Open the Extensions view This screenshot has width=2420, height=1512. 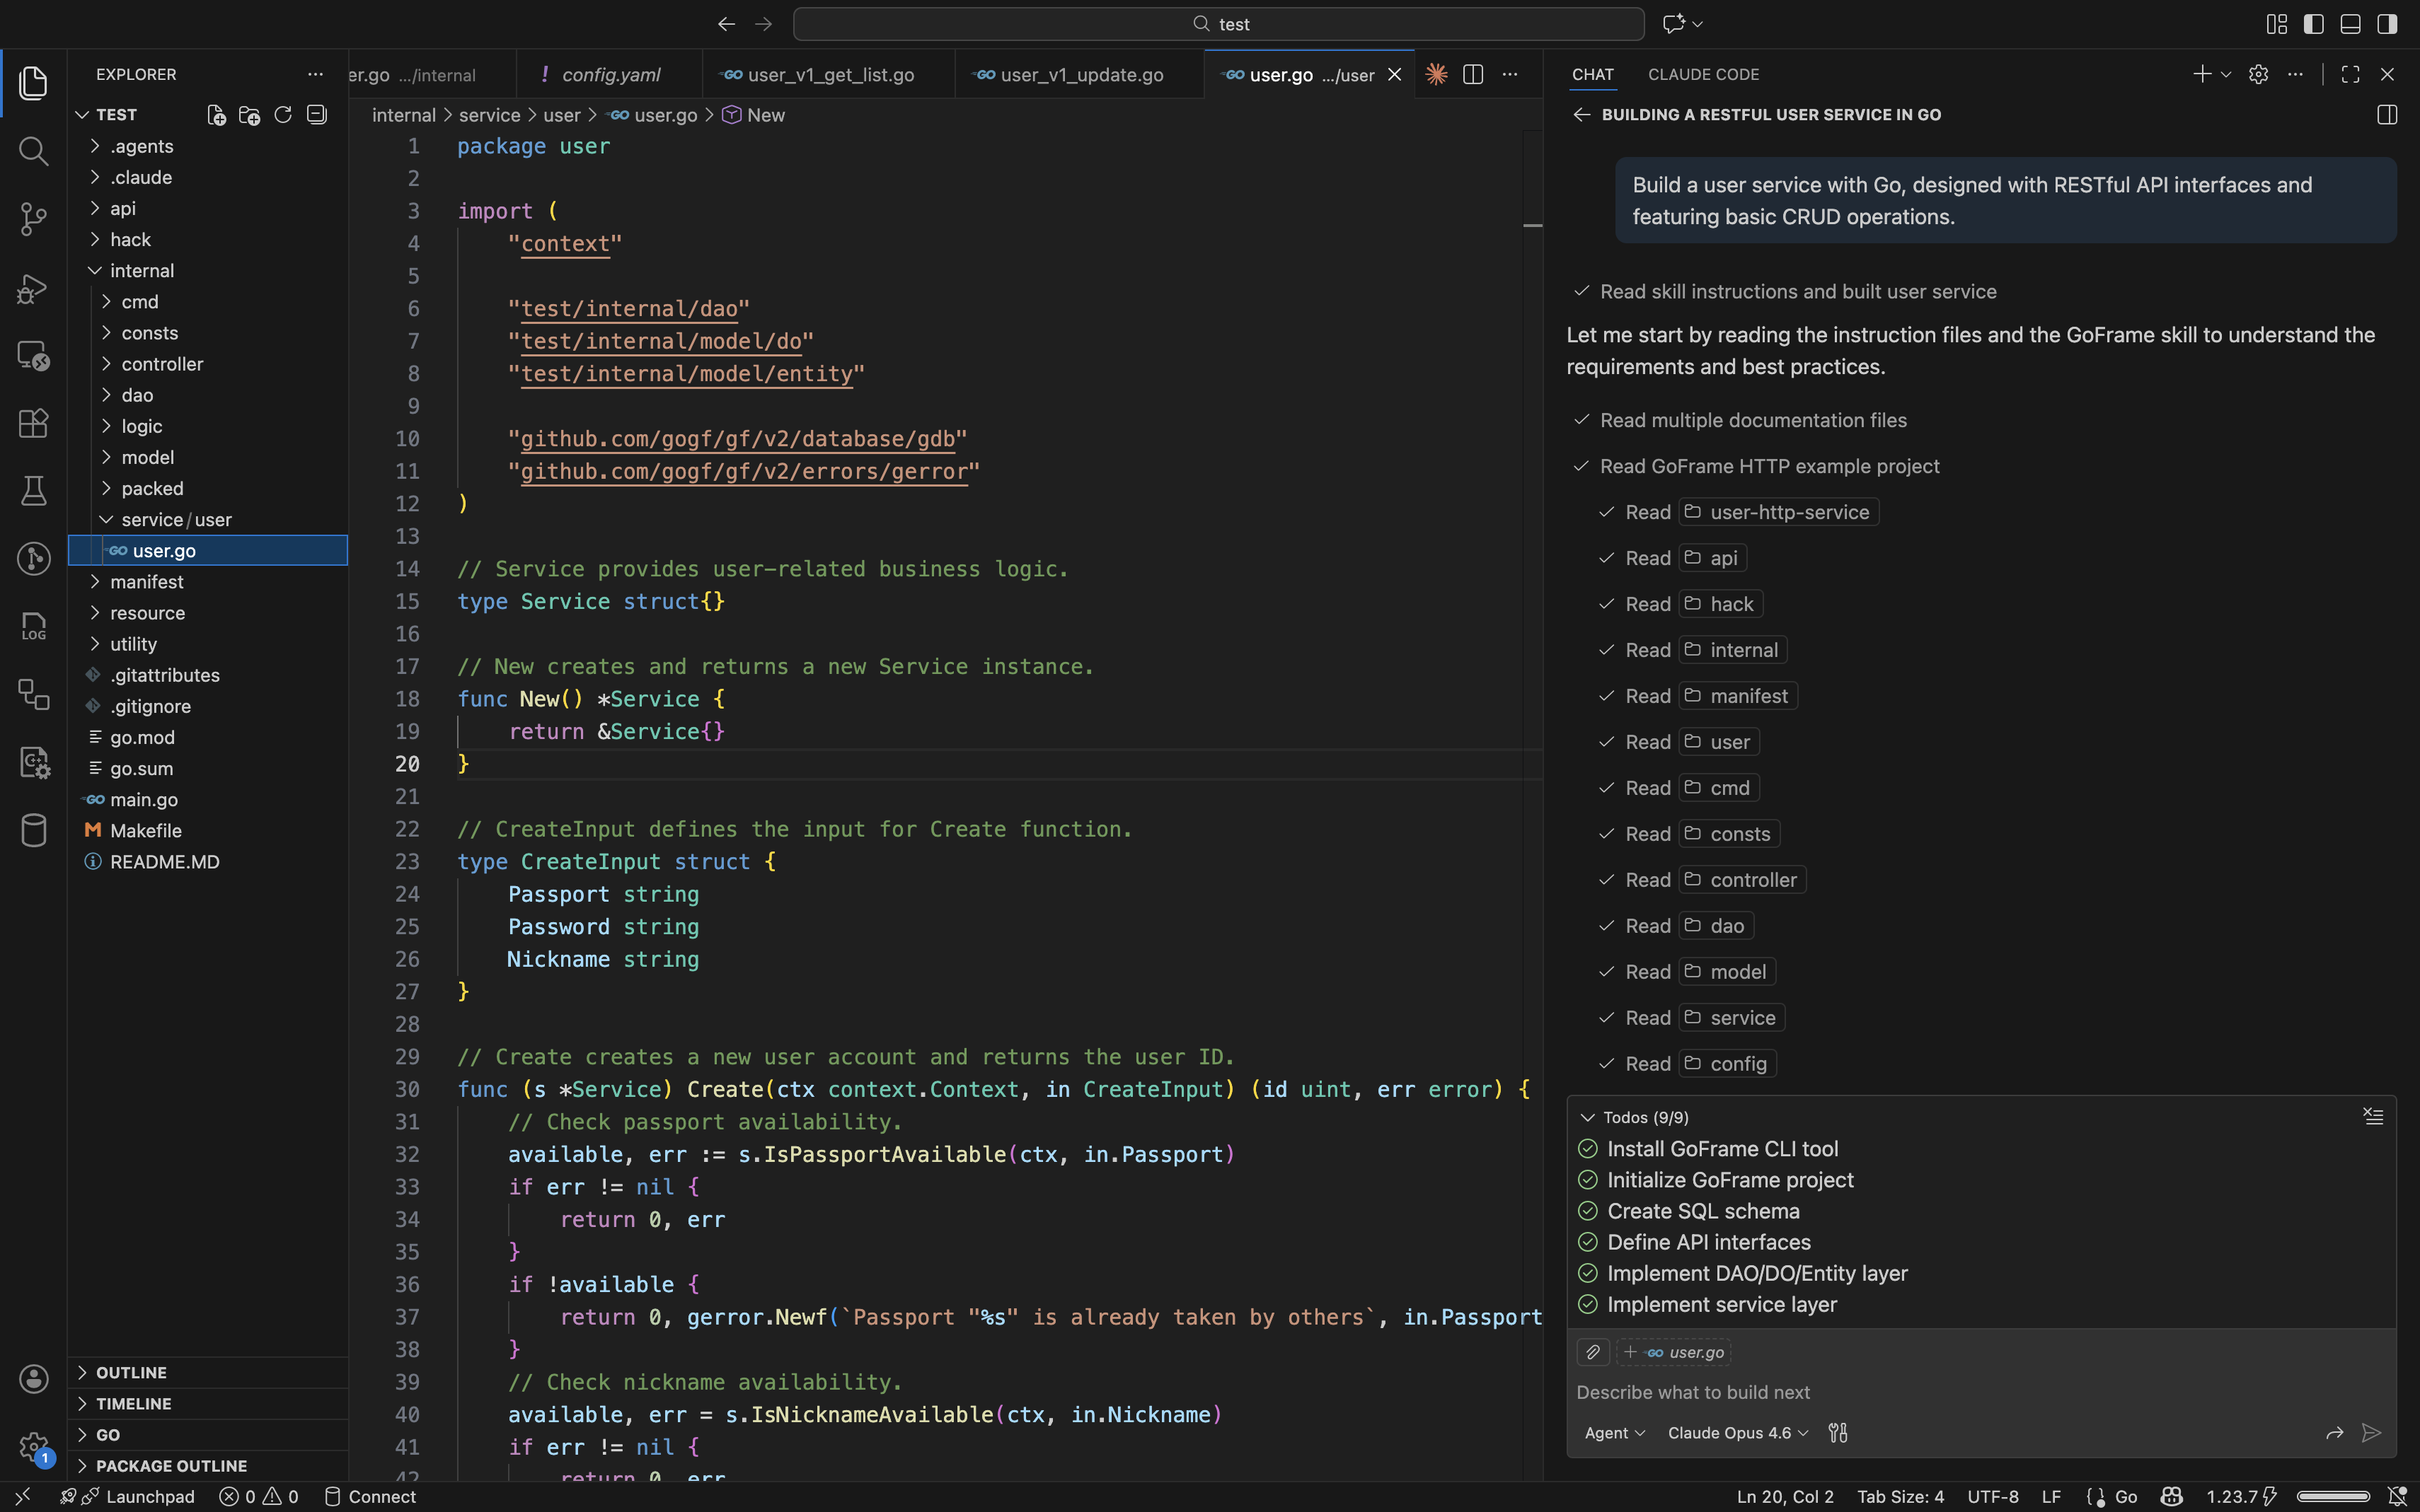[33, 423]
